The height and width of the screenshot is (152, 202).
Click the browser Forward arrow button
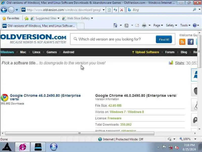coord(11,10)
